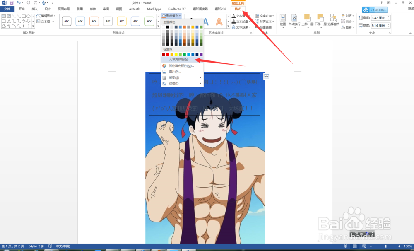
Task: Click the language 中文(中国) in status bar
Action: 63,246
